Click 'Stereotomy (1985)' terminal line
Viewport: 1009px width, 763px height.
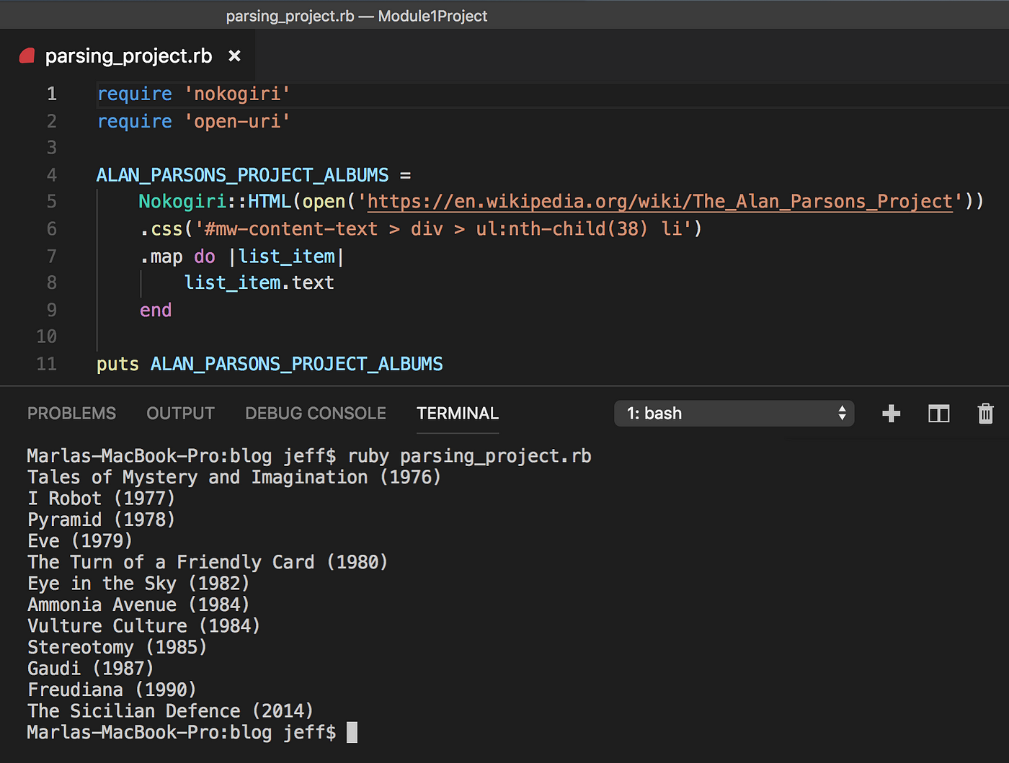coord(117,648)
